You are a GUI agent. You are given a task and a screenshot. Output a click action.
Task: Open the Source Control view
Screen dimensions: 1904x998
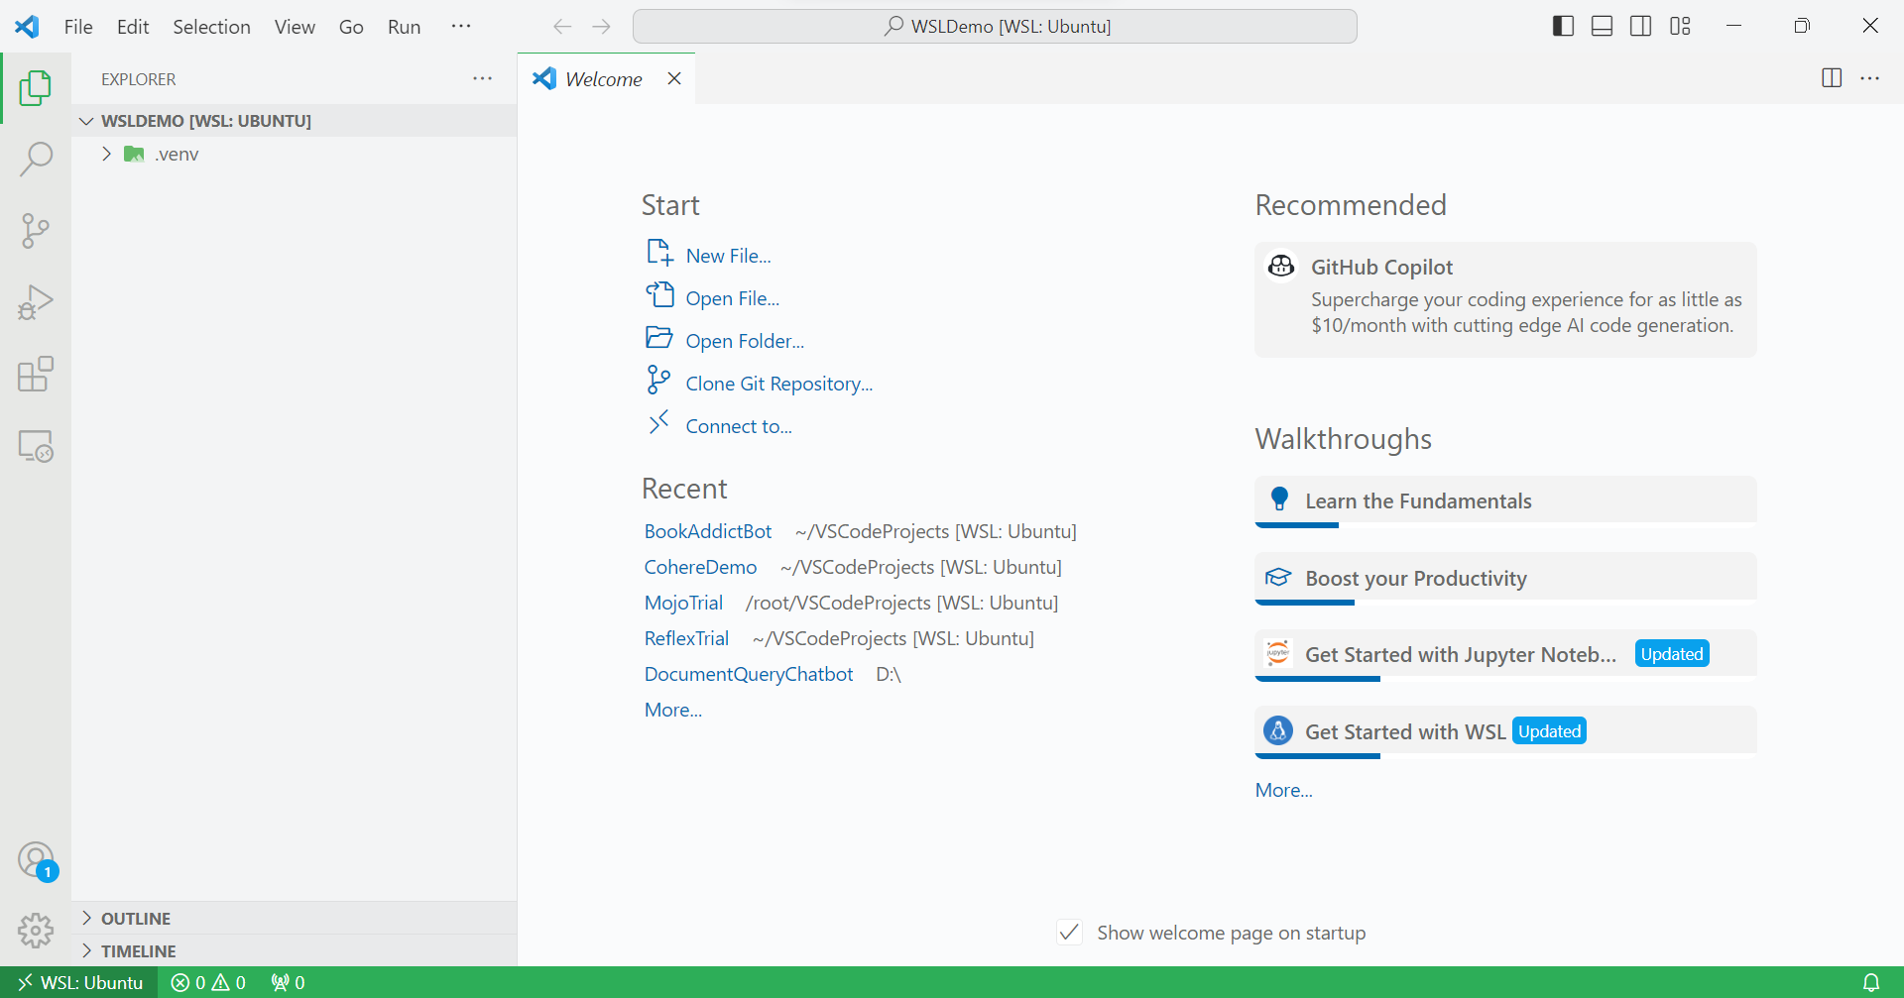36,230
